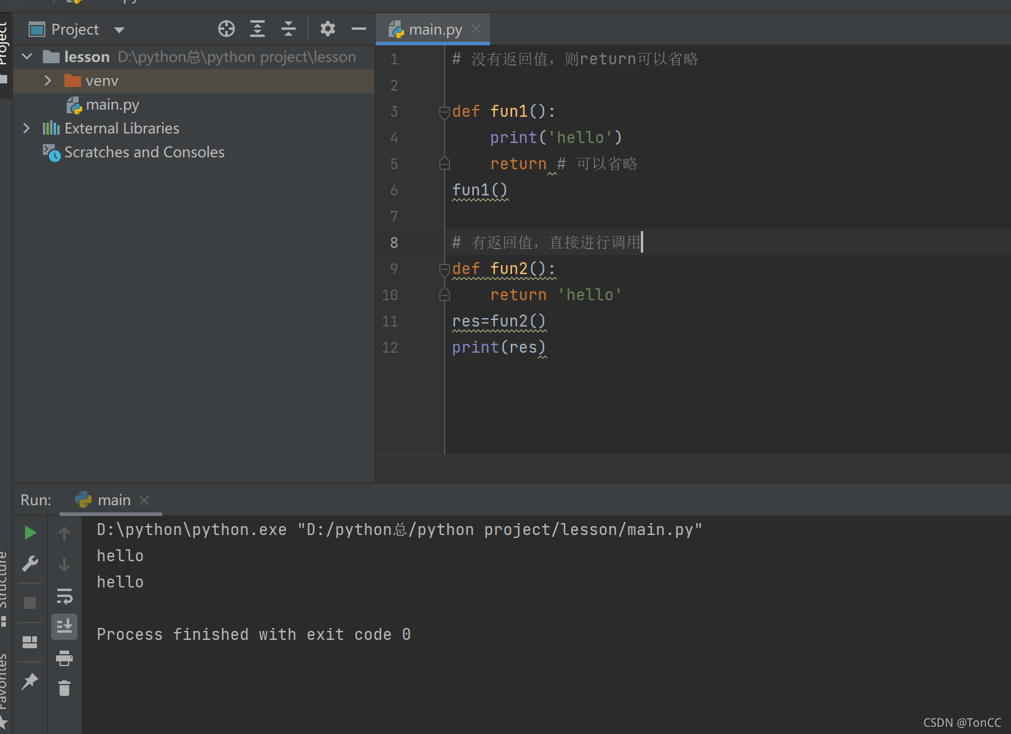The image size is (1011, 734).
Task: Open run configuration wrench icon
Action: click(x=30, y=564)
